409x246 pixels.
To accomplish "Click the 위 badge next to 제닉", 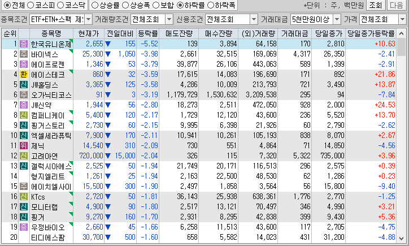I will pyautogui.click(x=24, y=146).
